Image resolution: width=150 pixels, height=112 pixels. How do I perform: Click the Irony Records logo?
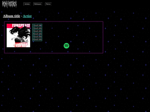point(9,4)
